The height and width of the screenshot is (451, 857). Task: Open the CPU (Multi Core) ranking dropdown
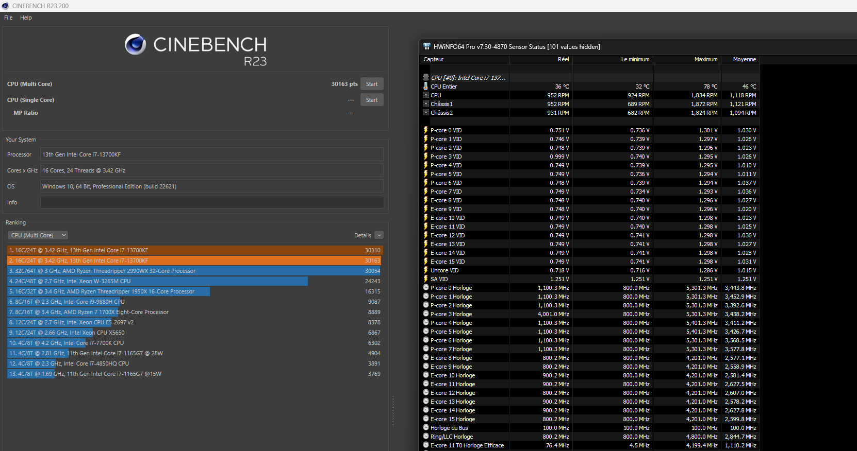(38, 235)
